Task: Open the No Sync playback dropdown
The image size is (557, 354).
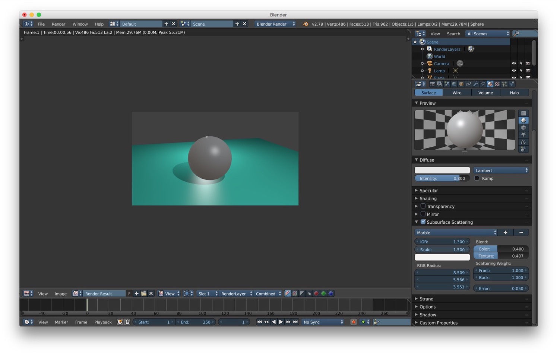Action: (x=323, y=322)
